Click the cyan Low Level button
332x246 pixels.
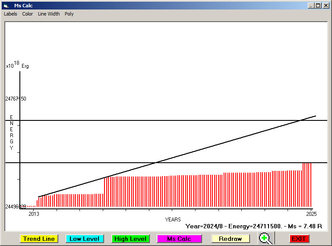point(85,239)
